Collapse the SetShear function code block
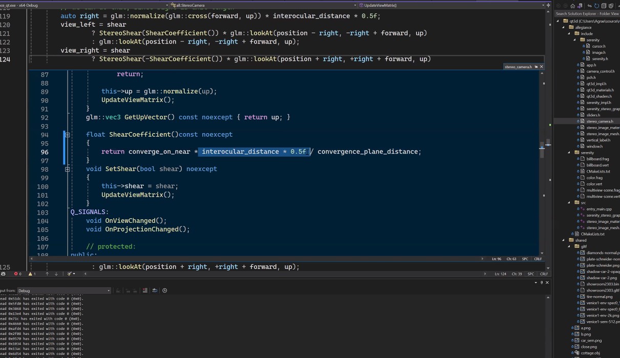 point(67,169)
